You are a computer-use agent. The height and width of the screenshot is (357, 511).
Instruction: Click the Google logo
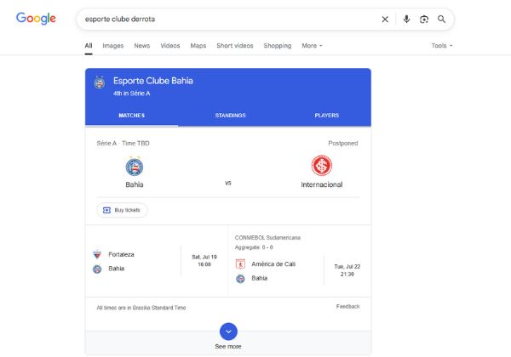(x=36, y=19)
